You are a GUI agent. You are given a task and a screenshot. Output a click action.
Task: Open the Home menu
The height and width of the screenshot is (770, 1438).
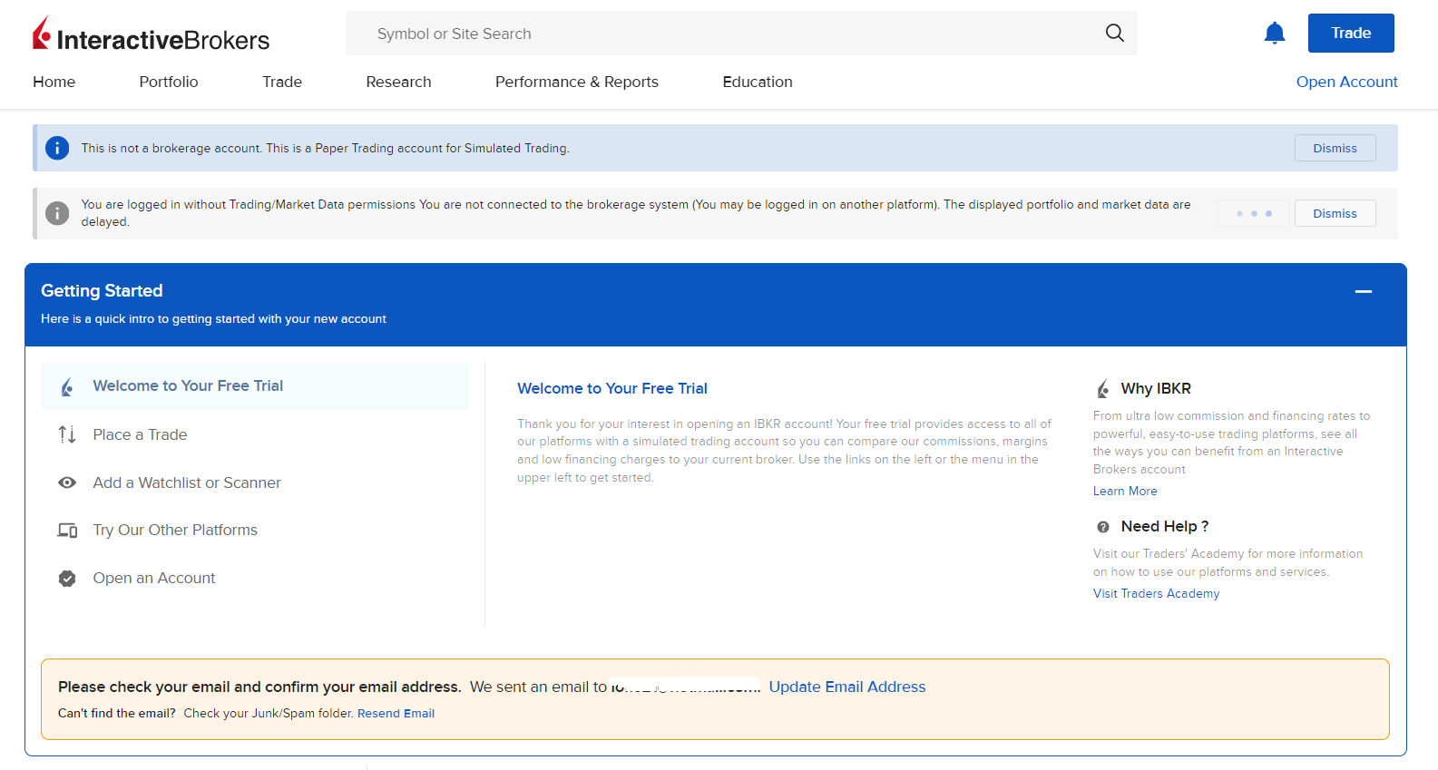pyautogui.click(x=54, y=82)
